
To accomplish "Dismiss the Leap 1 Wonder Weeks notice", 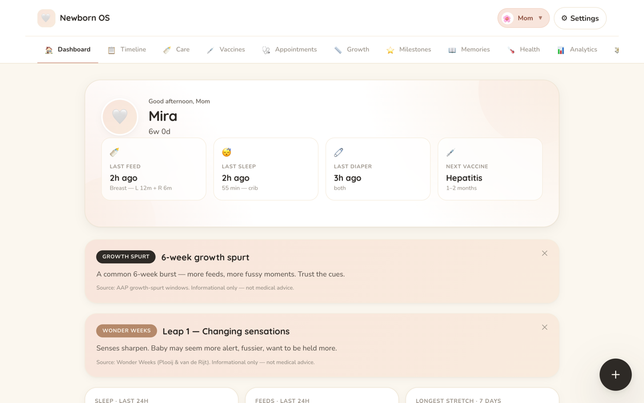I will (545, 327).
